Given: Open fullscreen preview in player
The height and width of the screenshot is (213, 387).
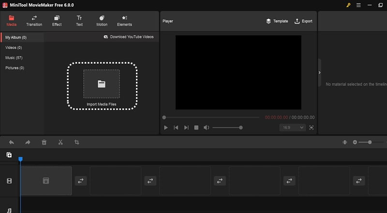Looking at the screenshot, I should (311, 128).
